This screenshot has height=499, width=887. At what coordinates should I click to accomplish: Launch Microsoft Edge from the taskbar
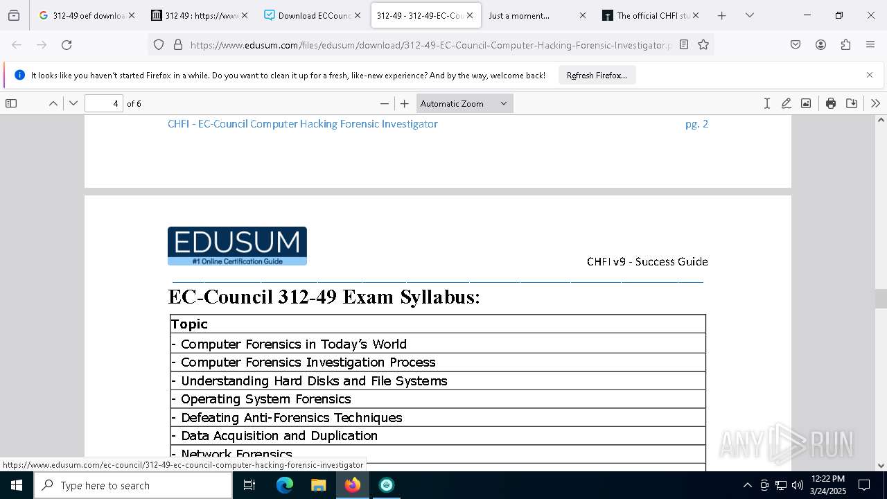[x=285, y=485]
